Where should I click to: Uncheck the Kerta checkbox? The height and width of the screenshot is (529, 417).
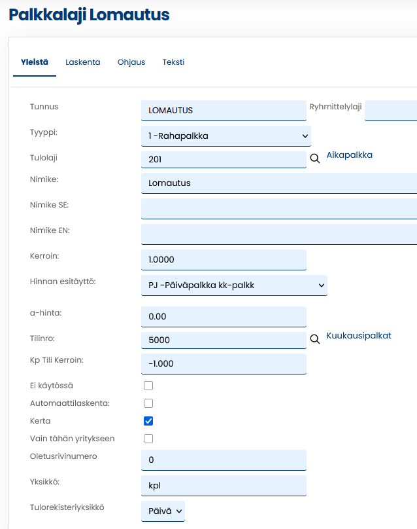148,421
